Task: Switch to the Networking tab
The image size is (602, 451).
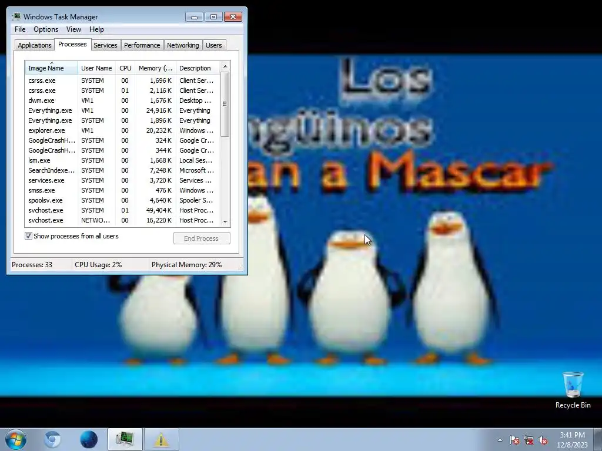Action: pyautogui.click(x=183, y=45)
